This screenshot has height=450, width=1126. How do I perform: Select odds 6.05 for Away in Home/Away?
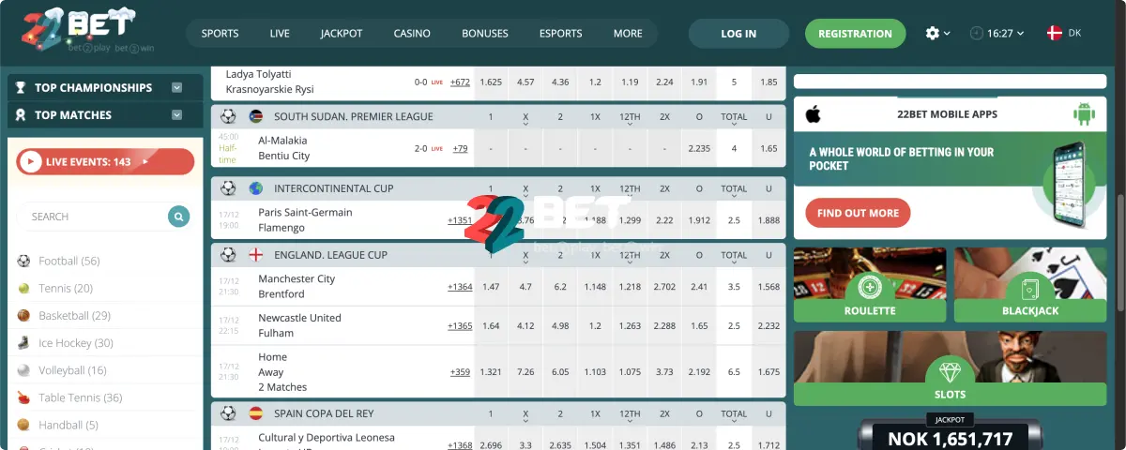[x=560, y=372]
